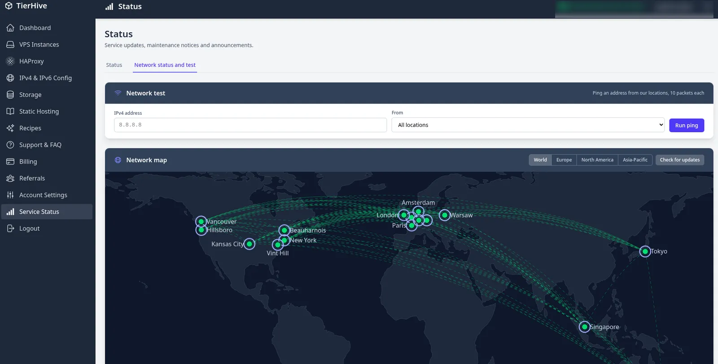The image size is (718, 364).
Task: Click the Logout link
Action: [x=47, y=229]
